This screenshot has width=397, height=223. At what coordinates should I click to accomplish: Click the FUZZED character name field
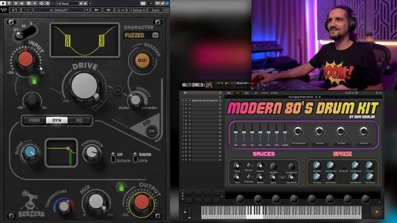tap(138, 35)
